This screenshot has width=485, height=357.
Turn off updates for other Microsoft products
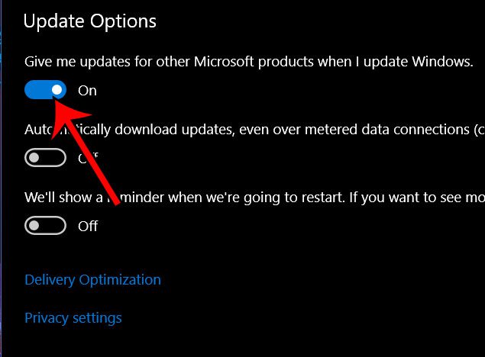[x=45, y=90]
